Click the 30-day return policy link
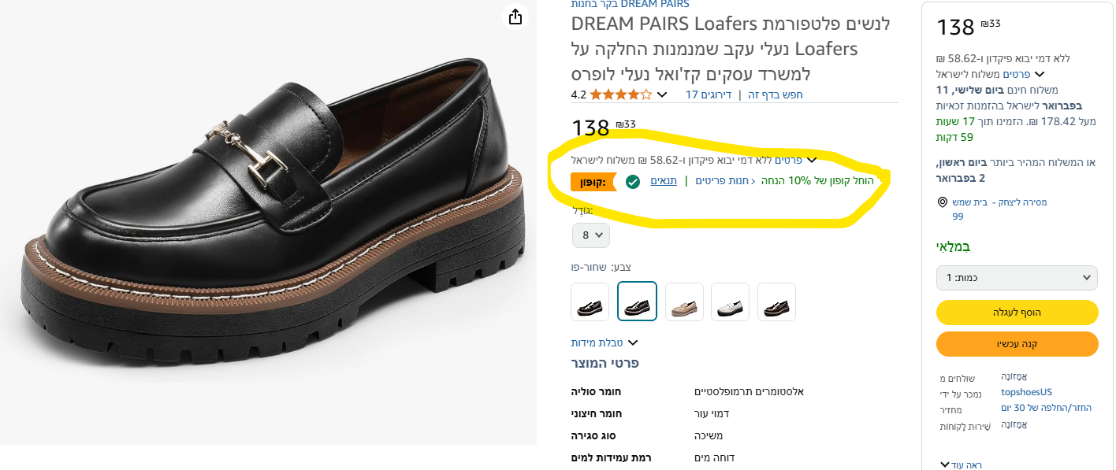Image resolution: width=1116 pixels, height=470 pixels. 1046,408
